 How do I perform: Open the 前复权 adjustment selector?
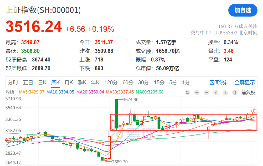[248, 92]
